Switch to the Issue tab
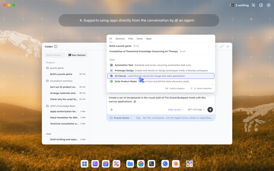The image size is (274, 171). coord(140,39)
